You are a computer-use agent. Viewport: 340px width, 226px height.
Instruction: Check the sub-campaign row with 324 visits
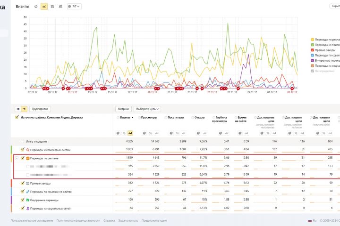pyautogui.click(x=28, y=175)
